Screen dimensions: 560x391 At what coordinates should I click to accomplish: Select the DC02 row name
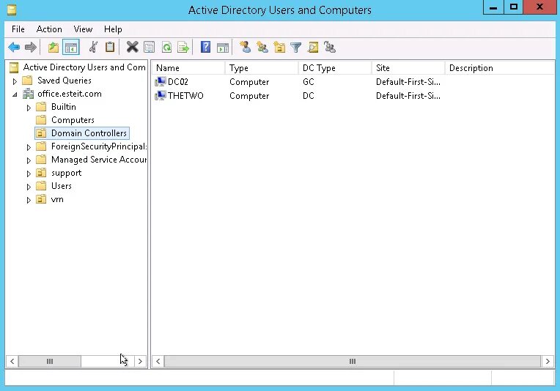[178, 82]
